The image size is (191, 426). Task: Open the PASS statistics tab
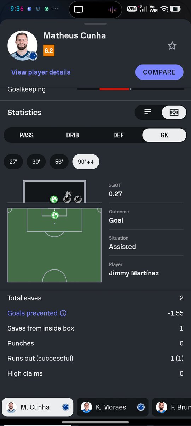coord(27,135)
